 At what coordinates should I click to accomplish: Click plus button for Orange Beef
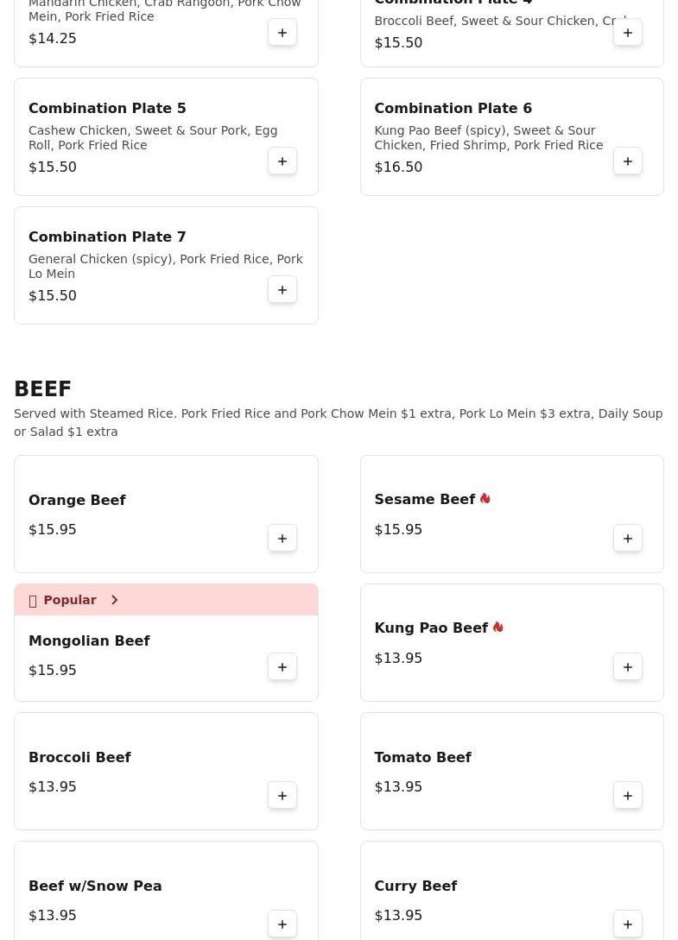[x=282, y=539]
